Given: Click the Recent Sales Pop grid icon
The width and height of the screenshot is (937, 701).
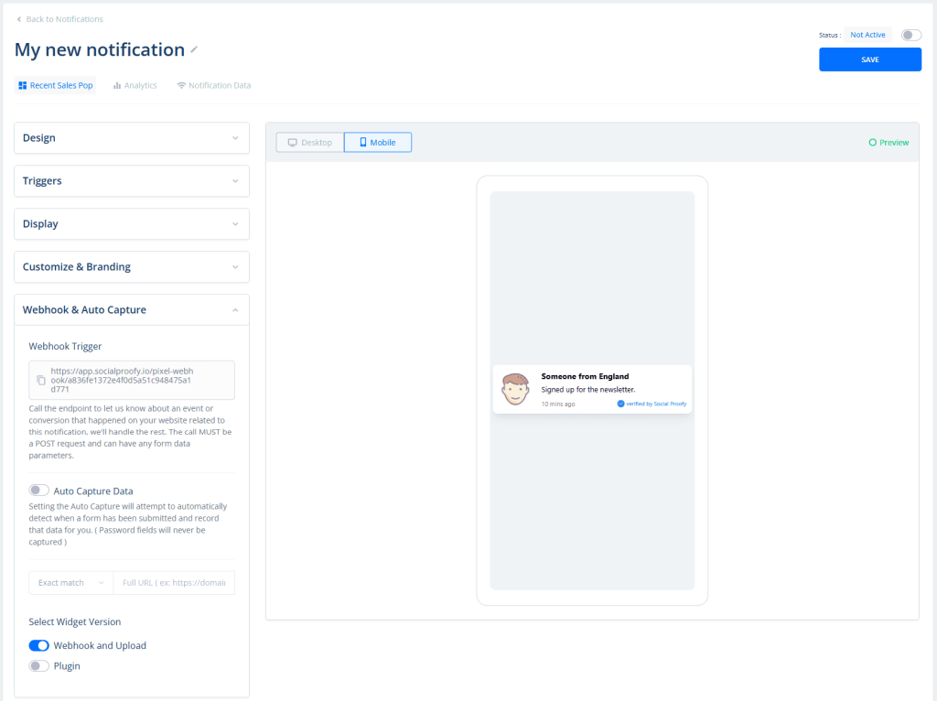Looking at the screenshot, I should click(x=22, y=85).
